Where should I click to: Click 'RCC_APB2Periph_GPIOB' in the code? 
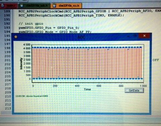(x=86, y=11)
